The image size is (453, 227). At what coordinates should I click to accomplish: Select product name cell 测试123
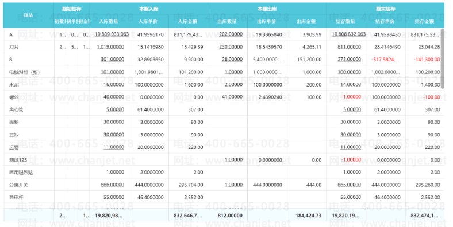coord(18,160)
